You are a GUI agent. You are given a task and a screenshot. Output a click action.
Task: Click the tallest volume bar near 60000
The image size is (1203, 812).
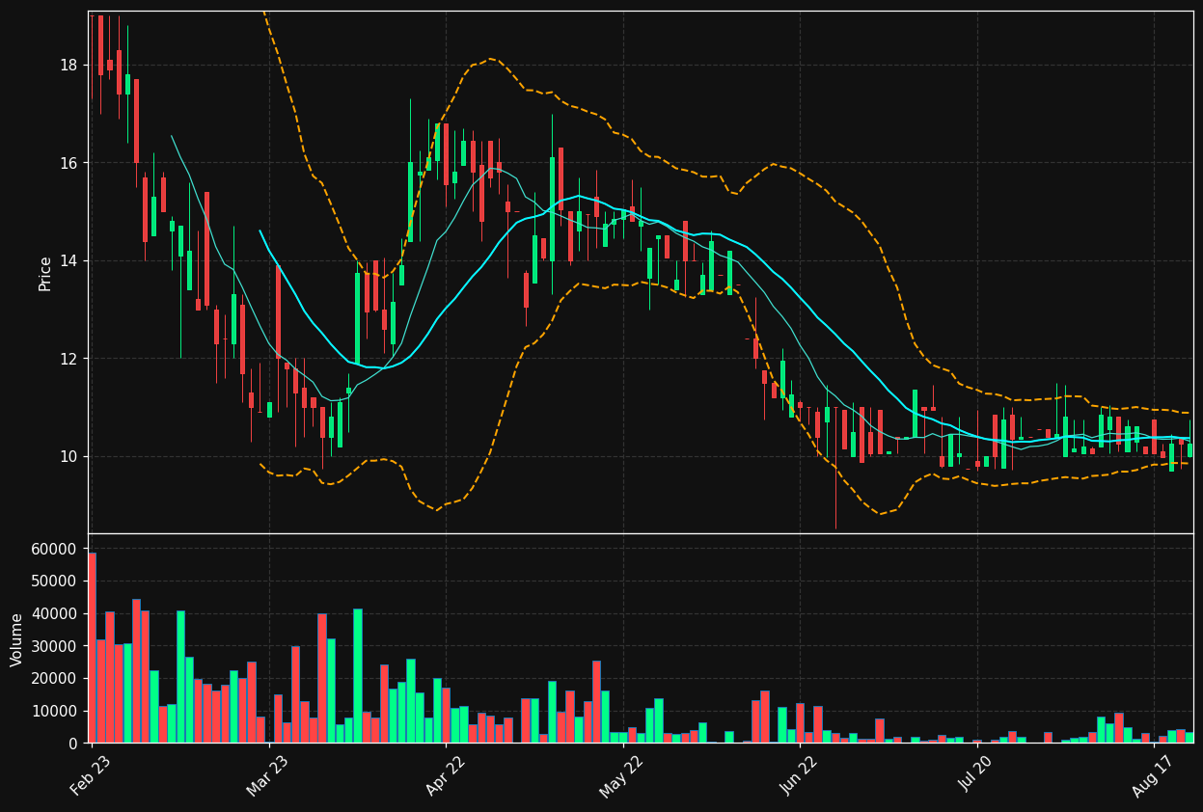pyautogui.click(x=92, y=647)
